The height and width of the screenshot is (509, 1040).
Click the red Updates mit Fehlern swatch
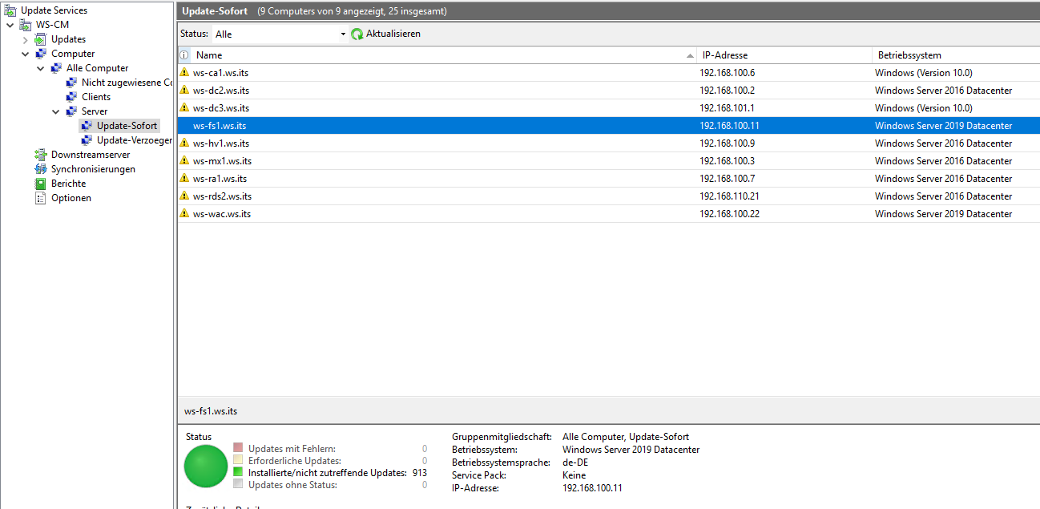pos(238,448)
